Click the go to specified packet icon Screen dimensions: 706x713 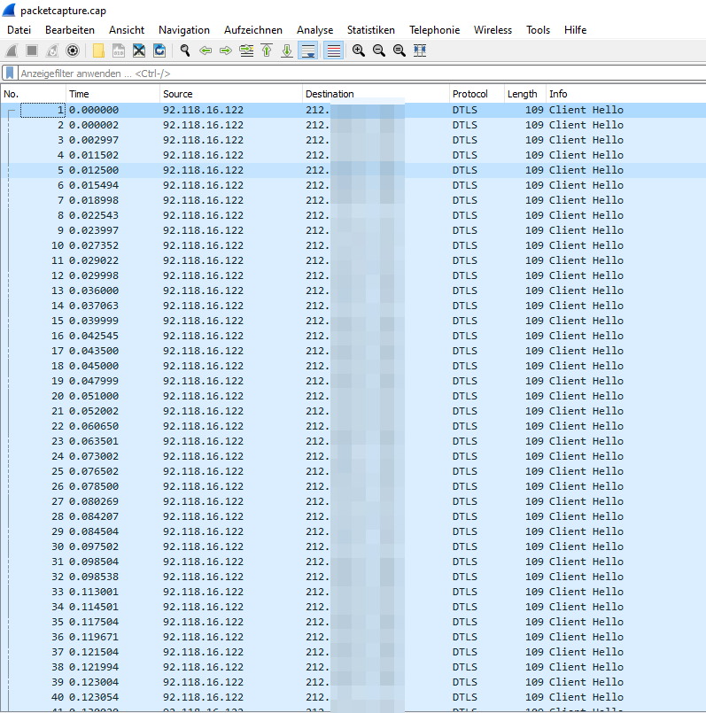(246, 50)
